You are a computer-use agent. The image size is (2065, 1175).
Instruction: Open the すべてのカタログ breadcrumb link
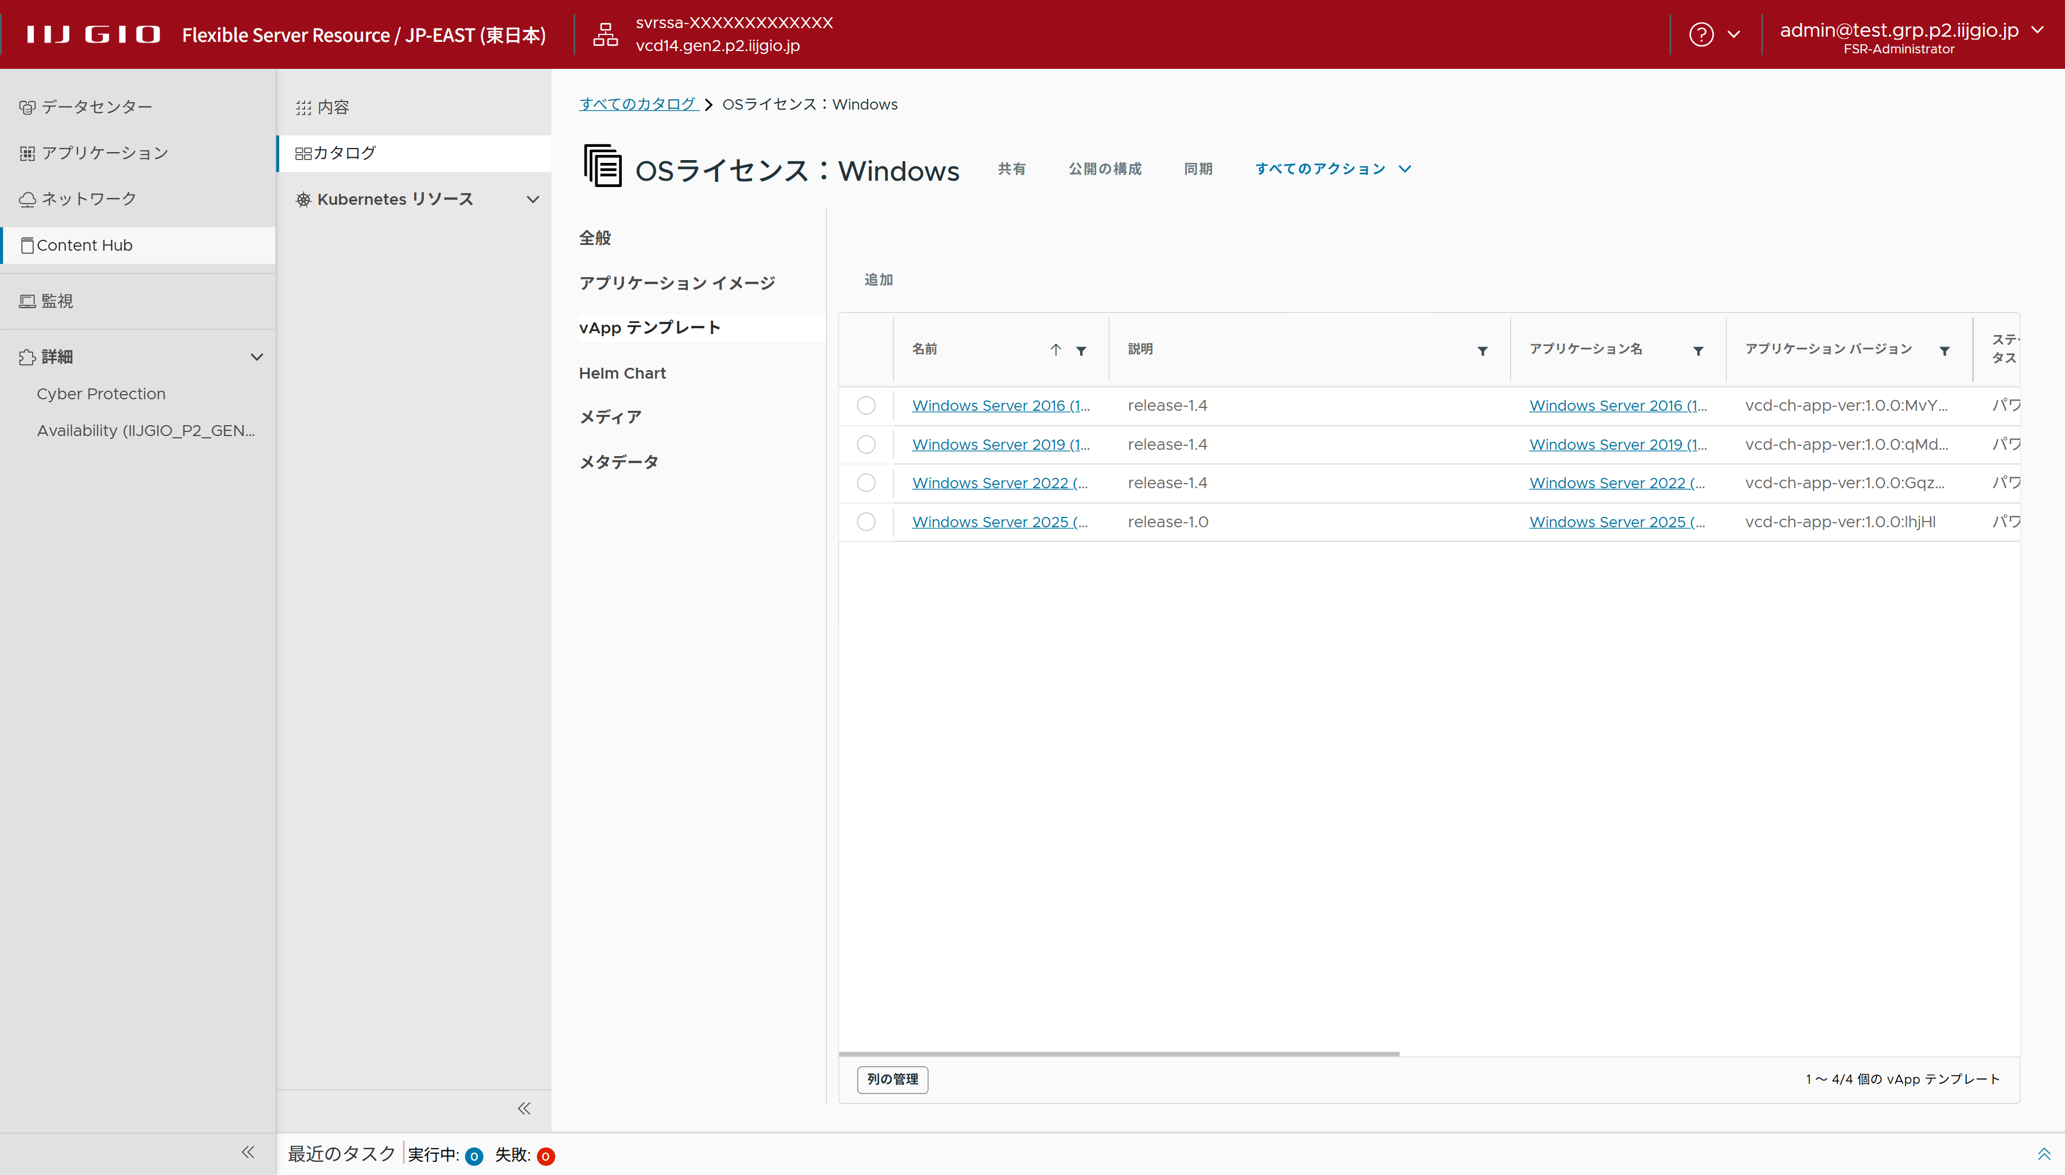tap(637, 104)
